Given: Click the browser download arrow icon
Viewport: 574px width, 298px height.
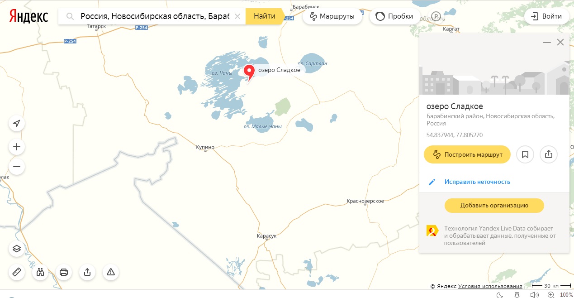Looking at the screenshot, I should coord(517,295).
